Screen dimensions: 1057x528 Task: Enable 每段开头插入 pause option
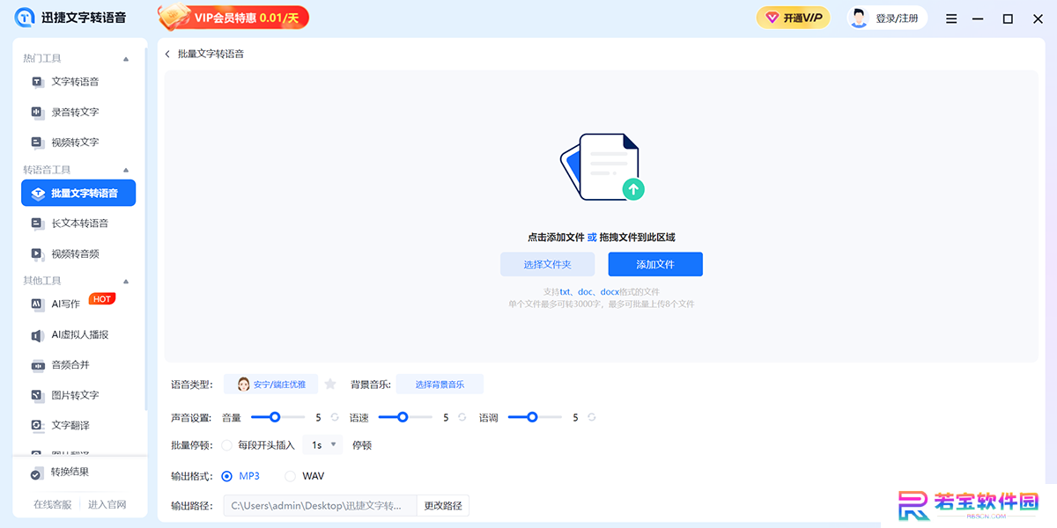tap(227, 445)
